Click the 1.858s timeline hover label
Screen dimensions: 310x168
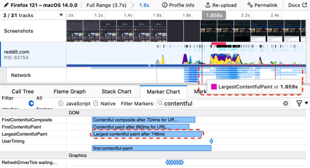214,15
